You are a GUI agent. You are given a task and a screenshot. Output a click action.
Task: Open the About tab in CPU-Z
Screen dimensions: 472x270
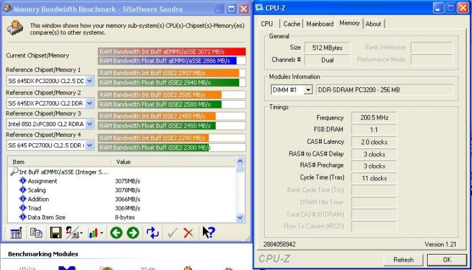(373, 24)
